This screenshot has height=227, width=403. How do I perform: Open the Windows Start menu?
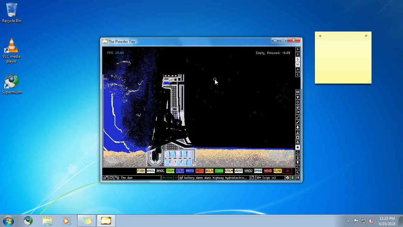9,221
